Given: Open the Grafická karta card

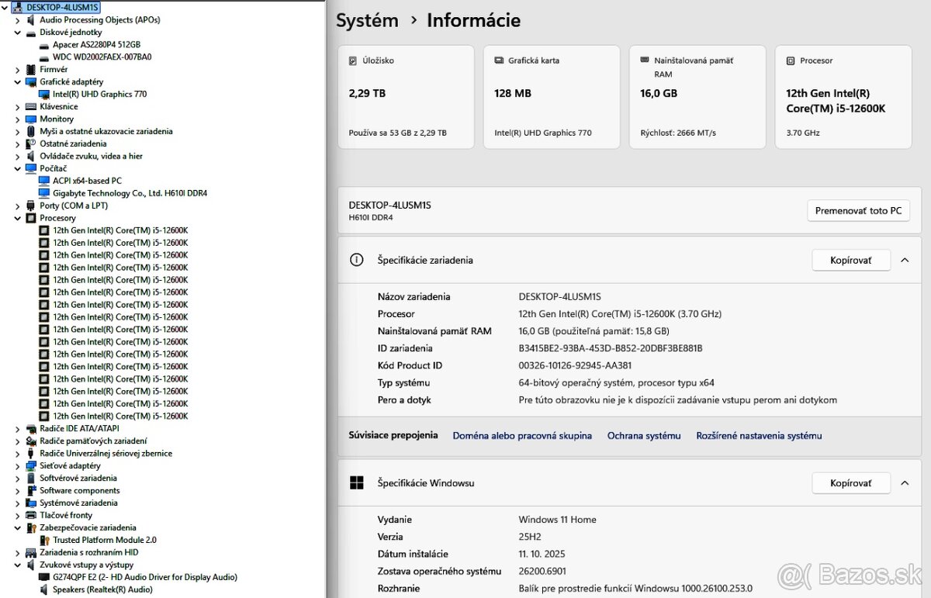Looking at the screenshot, I should click(x=552, y=96).
